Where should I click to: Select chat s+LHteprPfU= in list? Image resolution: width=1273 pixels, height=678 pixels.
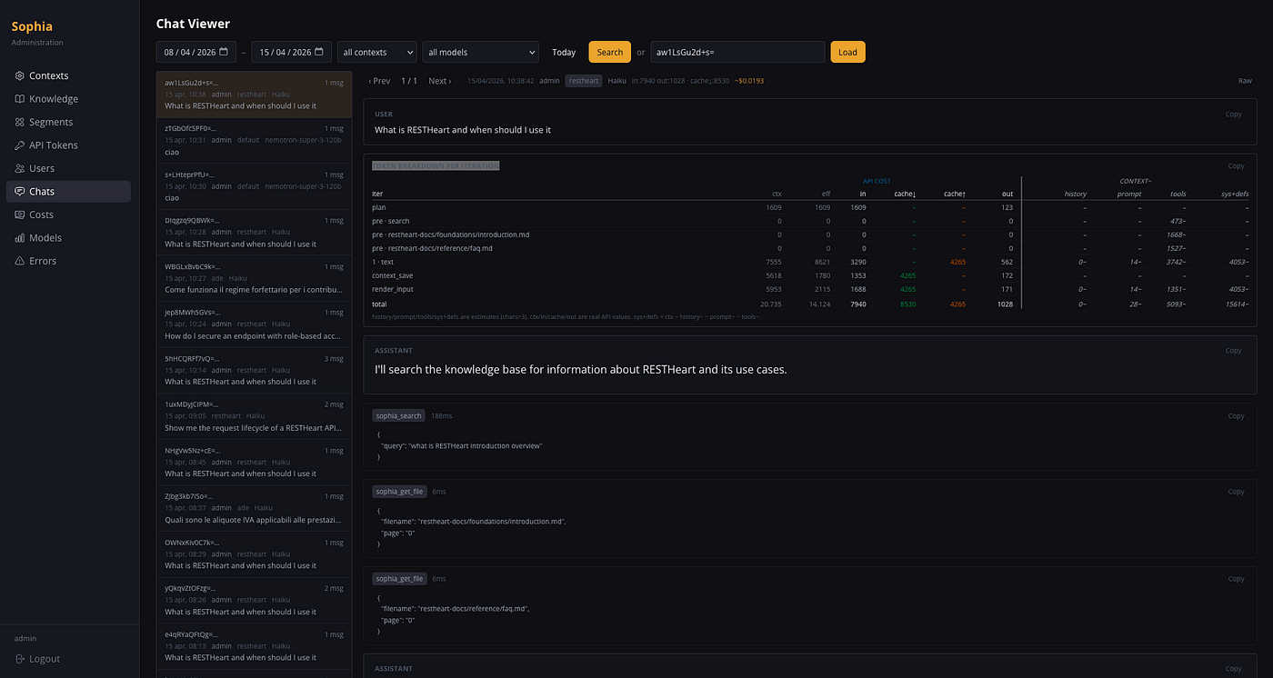coord(254,186)
